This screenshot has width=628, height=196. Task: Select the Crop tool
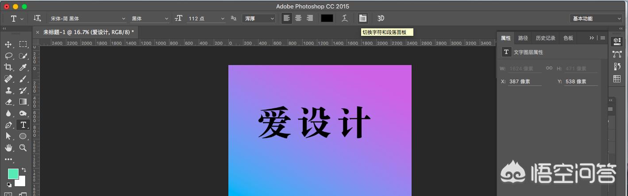pyautogui.click(x=8, y=67)
